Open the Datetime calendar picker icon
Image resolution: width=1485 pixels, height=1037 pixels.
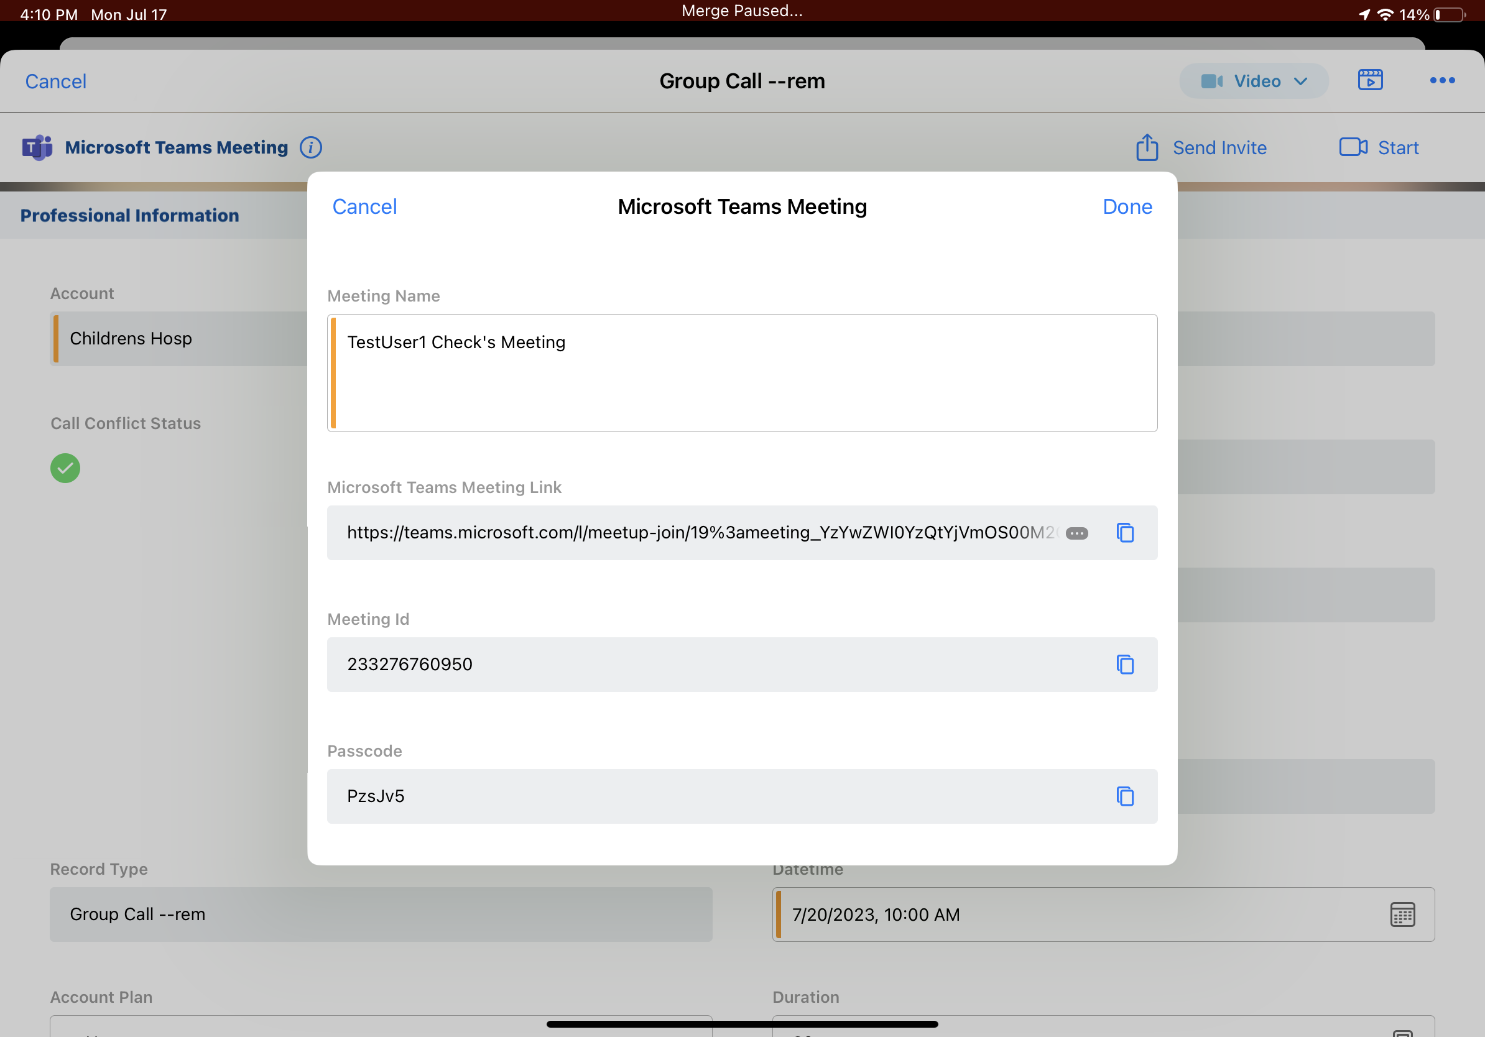tap(1402, 915)
